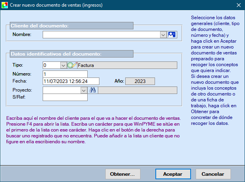
Task: Close the new sales document dialog
Action: point(238,5)
